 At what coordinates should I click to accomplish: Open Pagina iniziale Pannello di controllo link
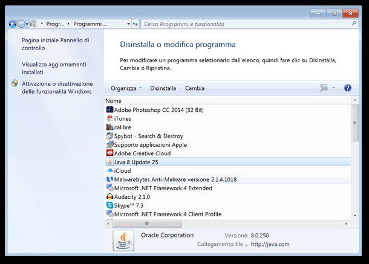point(56,44)
